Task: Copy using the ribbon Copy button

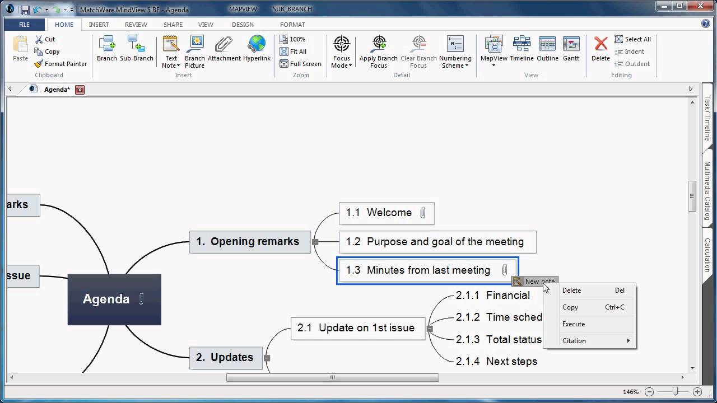Action: click(x=47, y=51)
